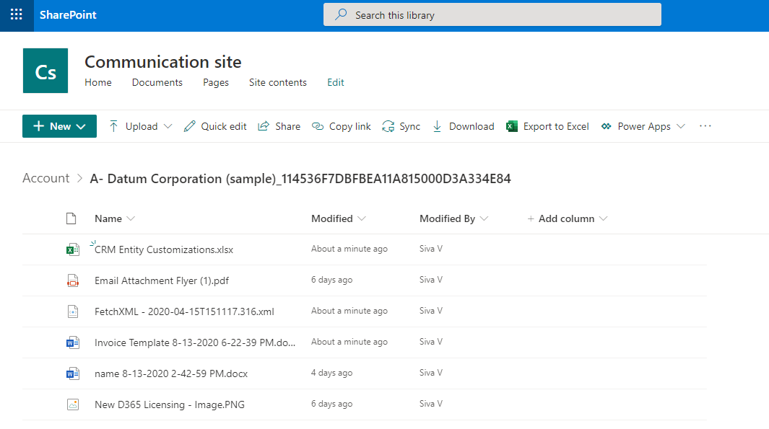Expand the Upload dropdown arrow
Viewport: 769px width, 429px height.
click(168, 126)
